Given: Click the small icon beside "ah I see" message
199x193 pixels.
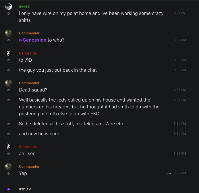Looking at the screenshot, I should [9, 154].
